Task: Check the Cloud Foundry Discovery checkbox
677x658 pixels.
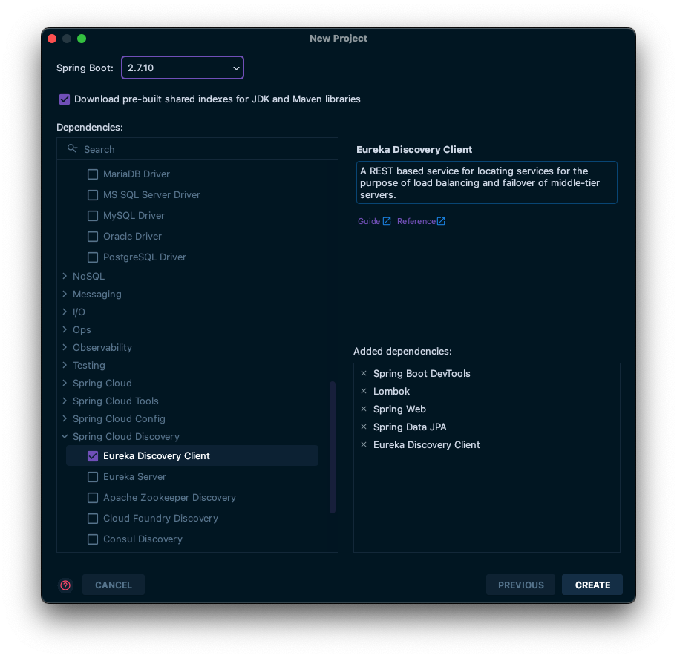Action: click(x=93, y=519)
